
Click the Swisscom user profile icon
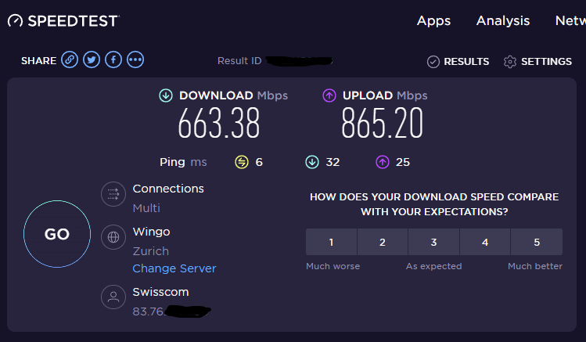113,297
